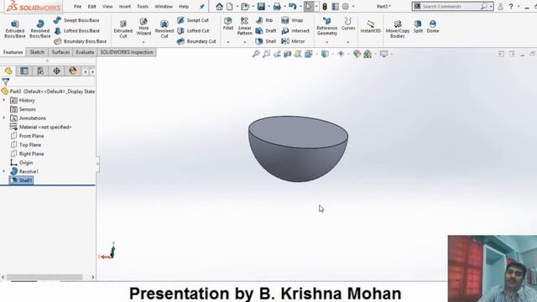Select the Split tool

[418, 26]
